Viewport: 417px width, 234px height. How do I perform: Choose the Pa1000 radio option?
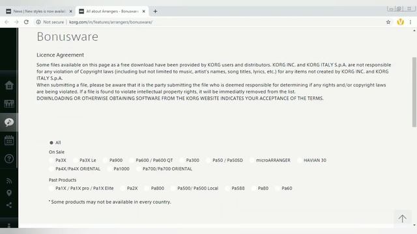109,169
